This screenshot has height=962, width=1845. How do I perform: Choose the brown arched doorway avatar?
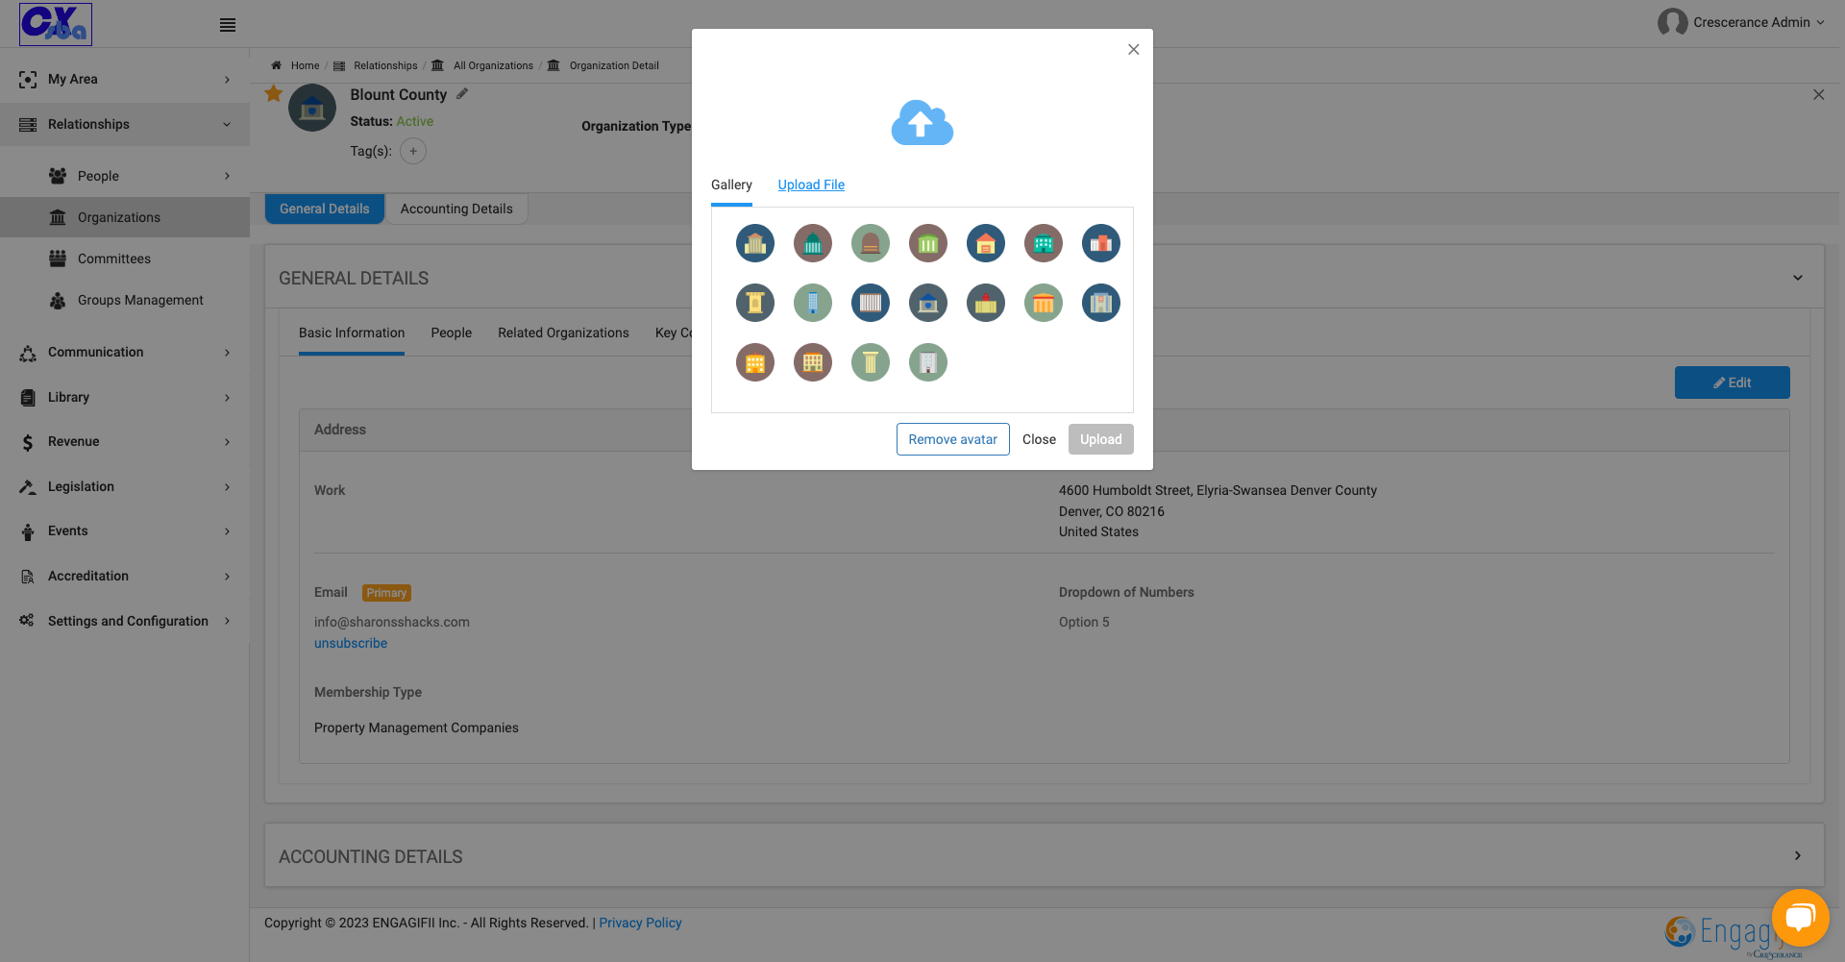point(871,244)
